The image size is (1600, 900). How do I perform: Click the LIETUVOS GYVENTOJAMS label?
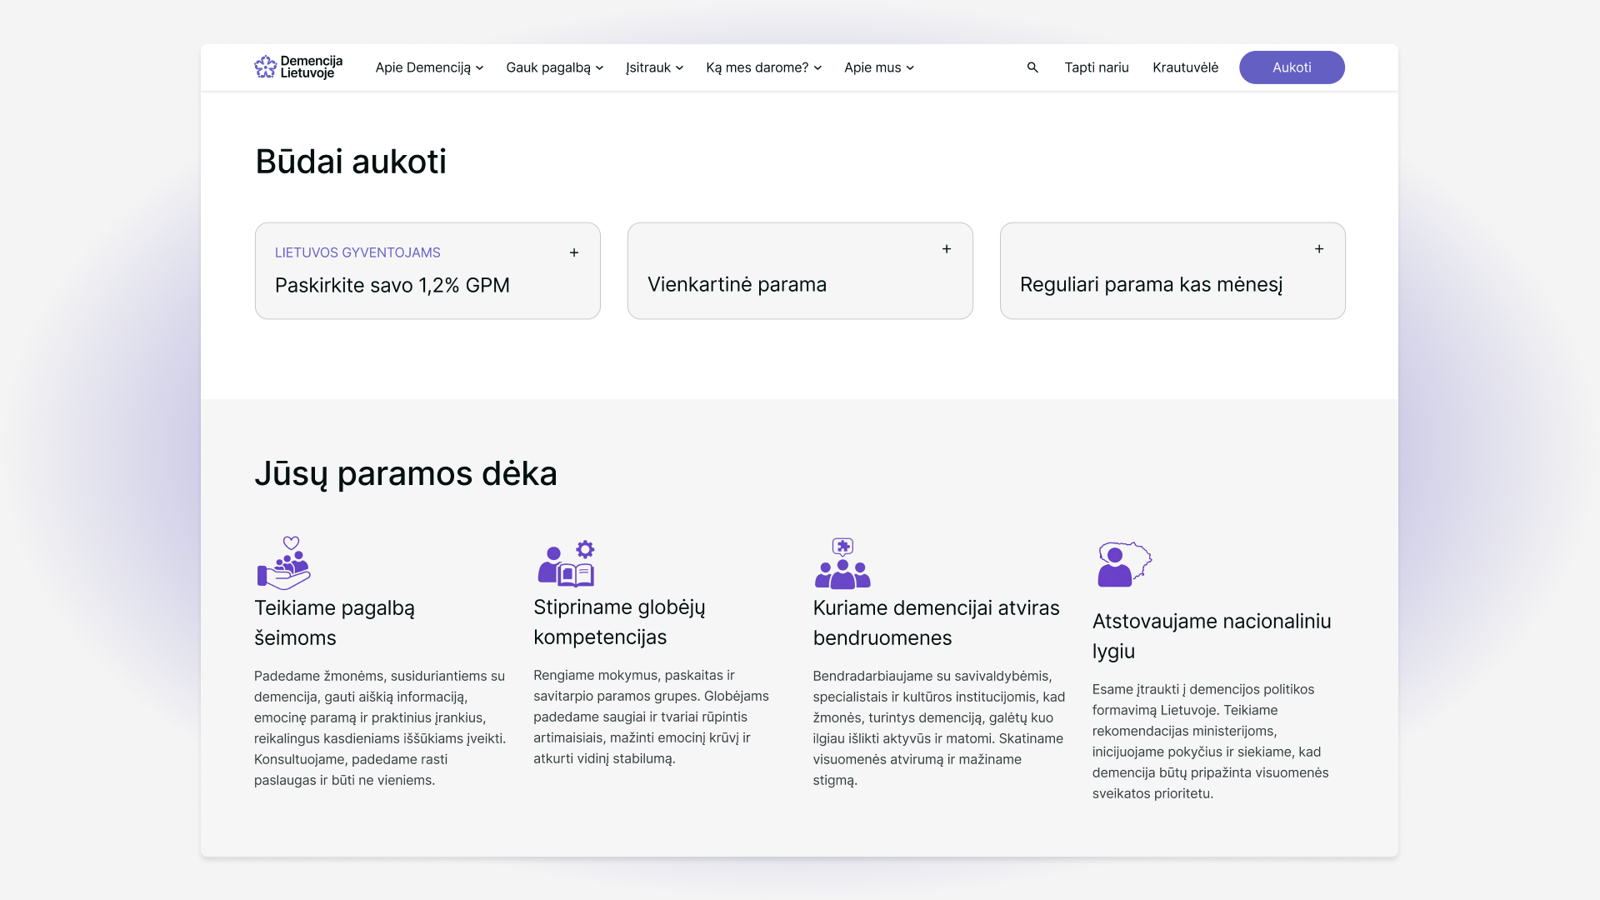tap(357, 252)
